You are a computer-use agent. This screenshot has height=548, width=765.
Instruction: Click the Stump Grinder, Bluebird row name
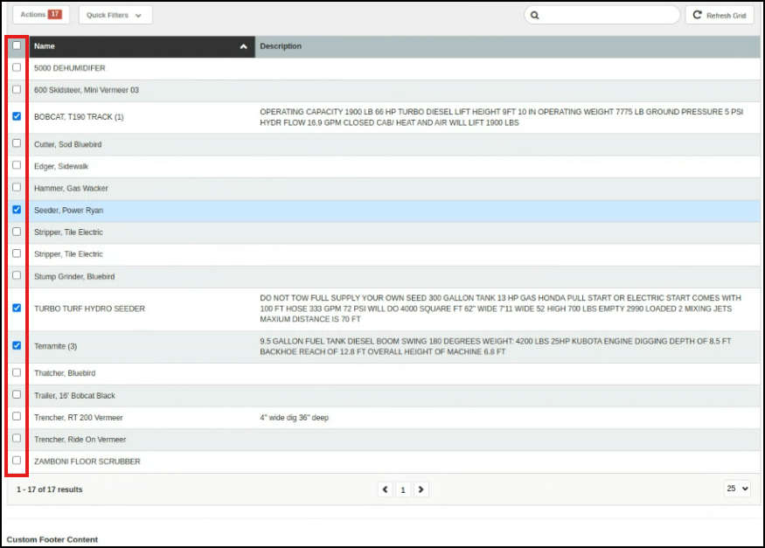(73, 277)
